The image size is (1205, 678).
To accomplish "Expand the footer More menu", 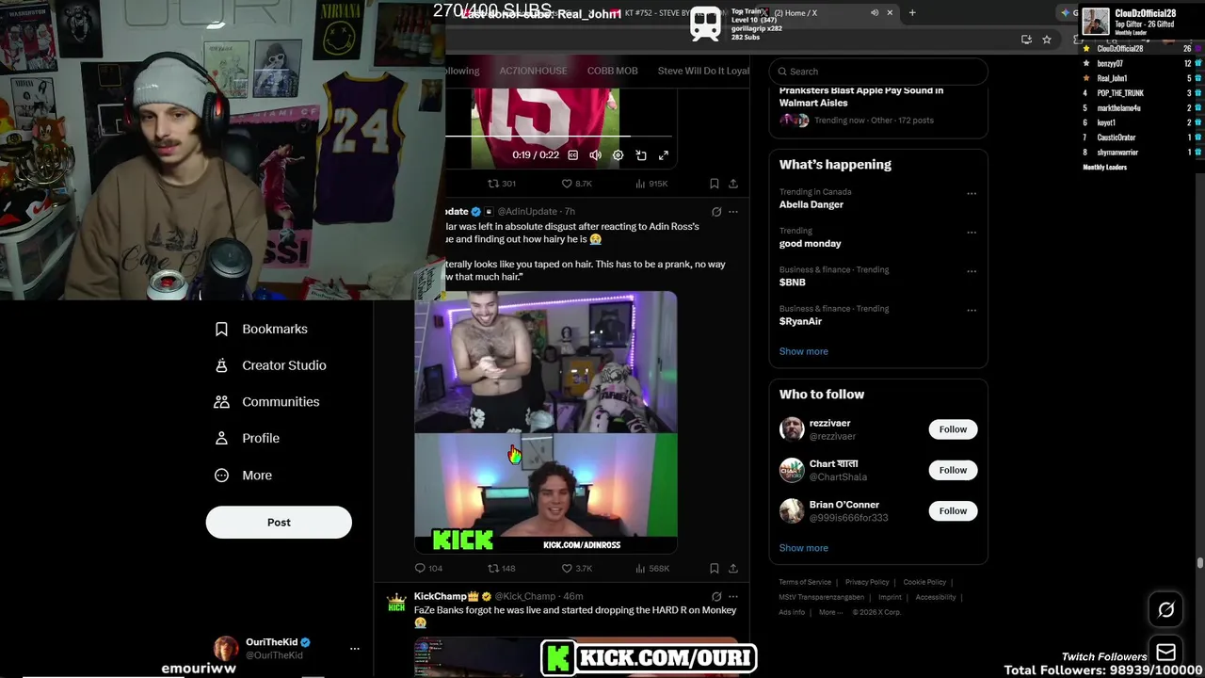I will (830, 612).
